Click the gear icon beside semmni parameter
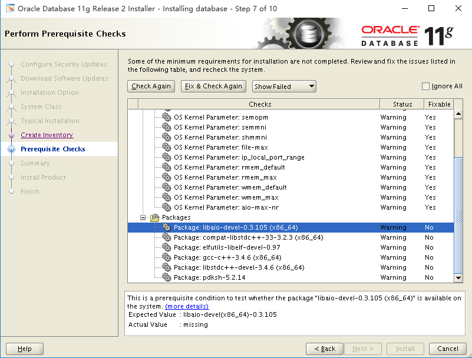 (166, 127)
